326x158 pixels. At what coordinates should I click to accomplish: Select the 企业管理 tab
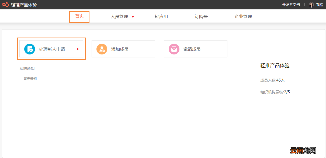pos(243,17)
